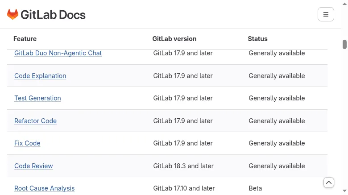Click version cell in Refactor Code row
The width and height of the screenshot is (348, 195).
(183, 121)
